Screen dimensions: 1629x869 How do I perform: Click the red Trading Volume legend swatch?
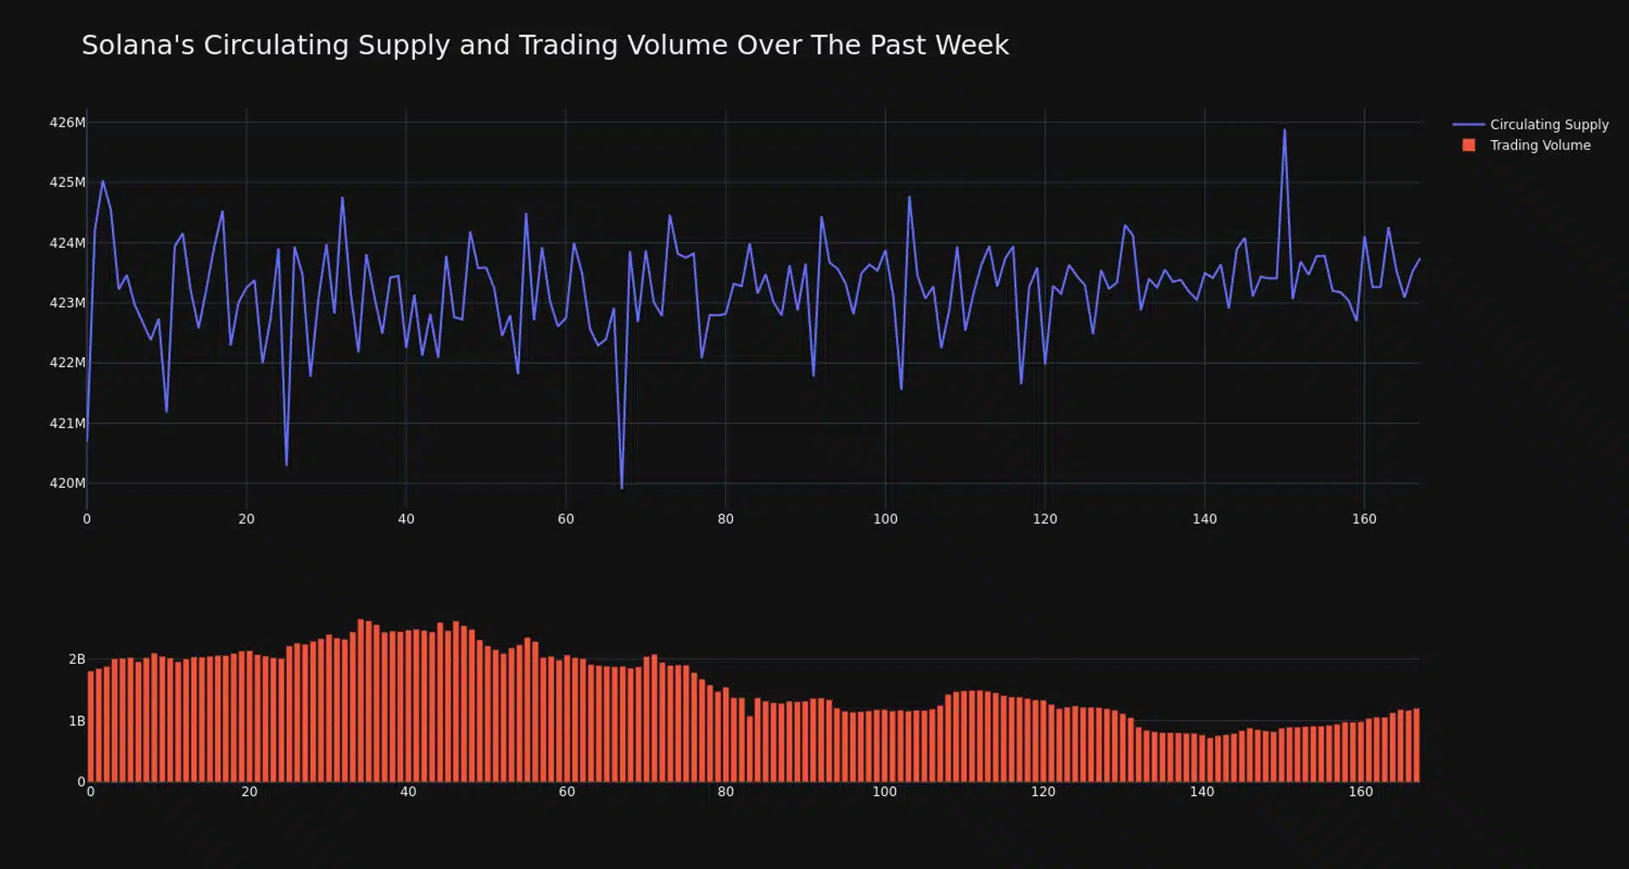click(1469, 145)
